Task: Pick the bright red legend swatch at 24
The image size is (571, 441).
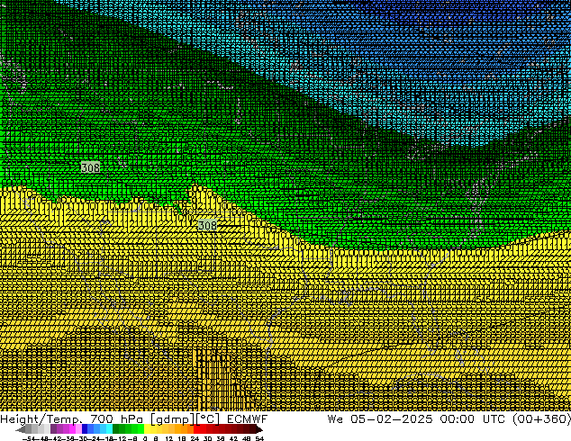Action: click(197, 429)
